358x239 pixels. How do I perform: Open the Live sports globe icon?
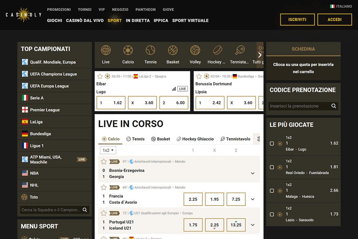pos(106,50)
